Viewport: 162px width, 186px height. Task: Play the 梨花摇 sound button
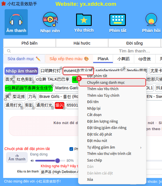click(19, 97)
